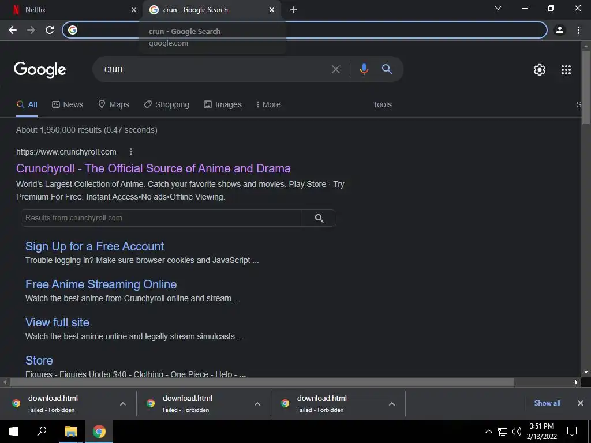Screen dimensions: 591x443
Task: Open the More search filters menu
Action: coord(268,105)
